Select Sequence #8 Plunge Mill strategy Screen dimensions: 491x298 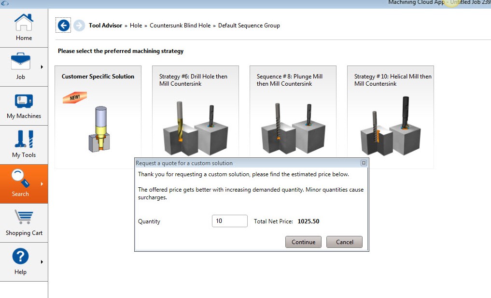point(293,111)
